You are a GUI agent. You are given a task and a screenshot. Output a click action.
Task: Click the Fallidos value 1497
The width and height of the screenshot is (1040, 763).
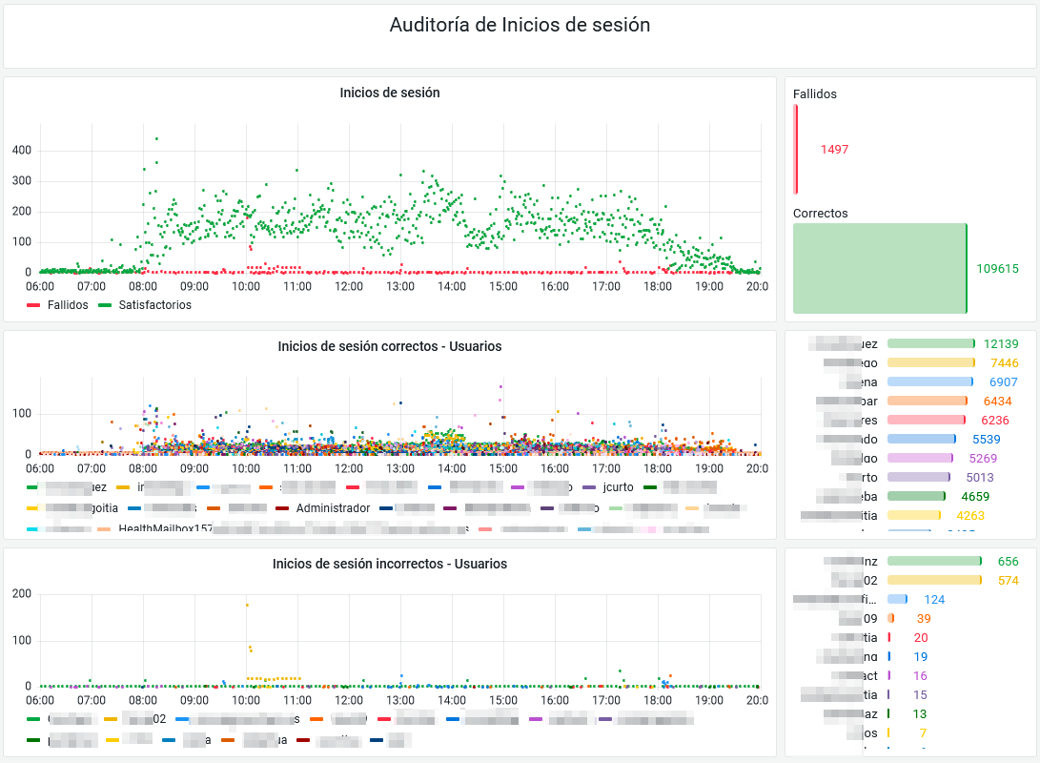(833, 150)
